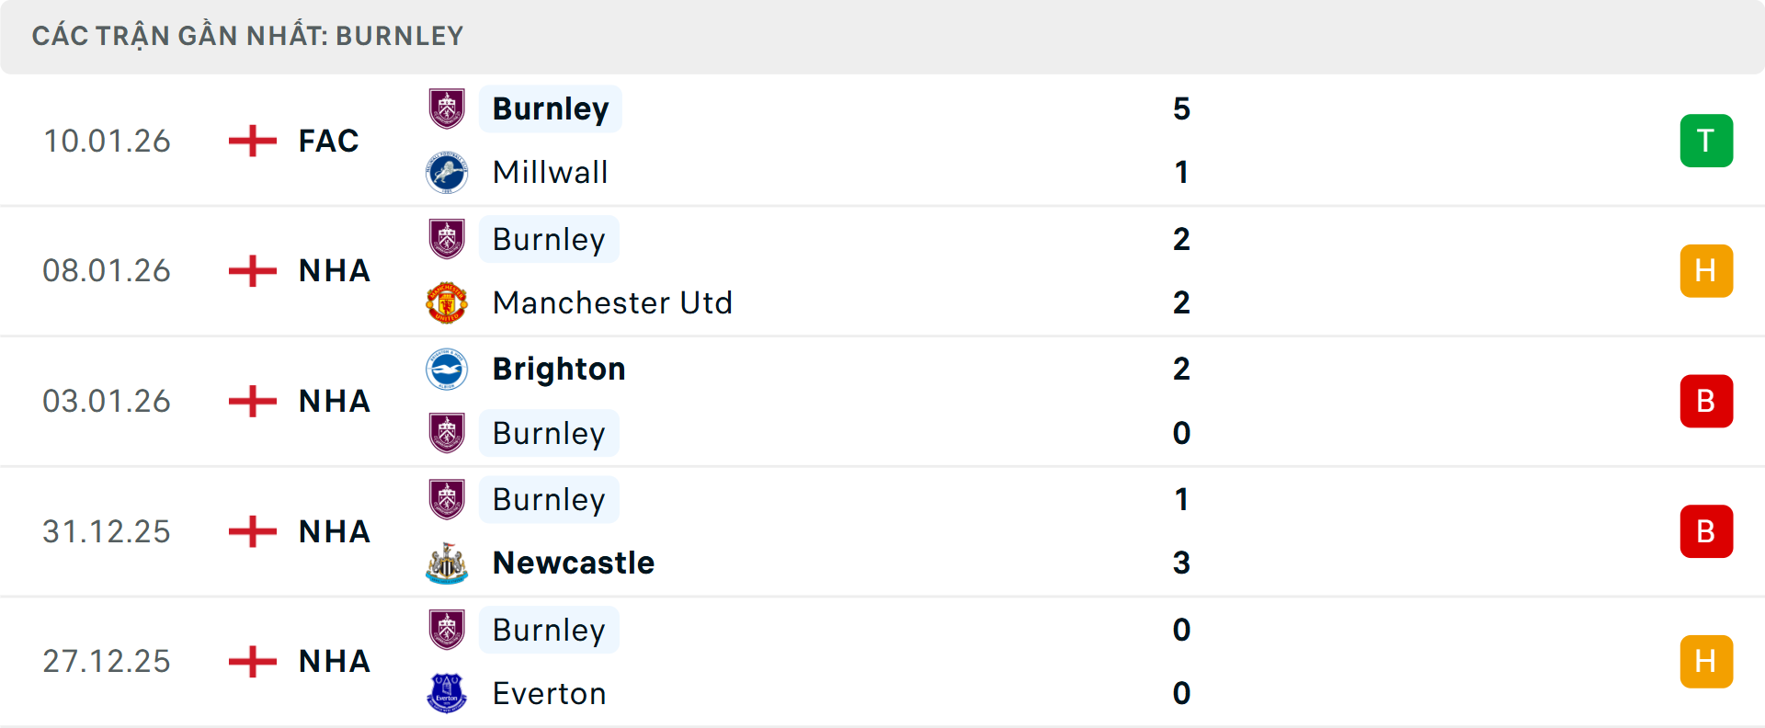Select the Millwall club logo
The height and width of the screenshot is (728, 1765).
pyautogui.click(x=448, y=172)
